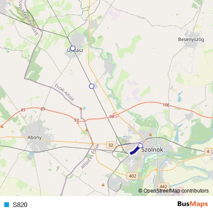Click the blue S820 legend color square

[x=6, y=204]
